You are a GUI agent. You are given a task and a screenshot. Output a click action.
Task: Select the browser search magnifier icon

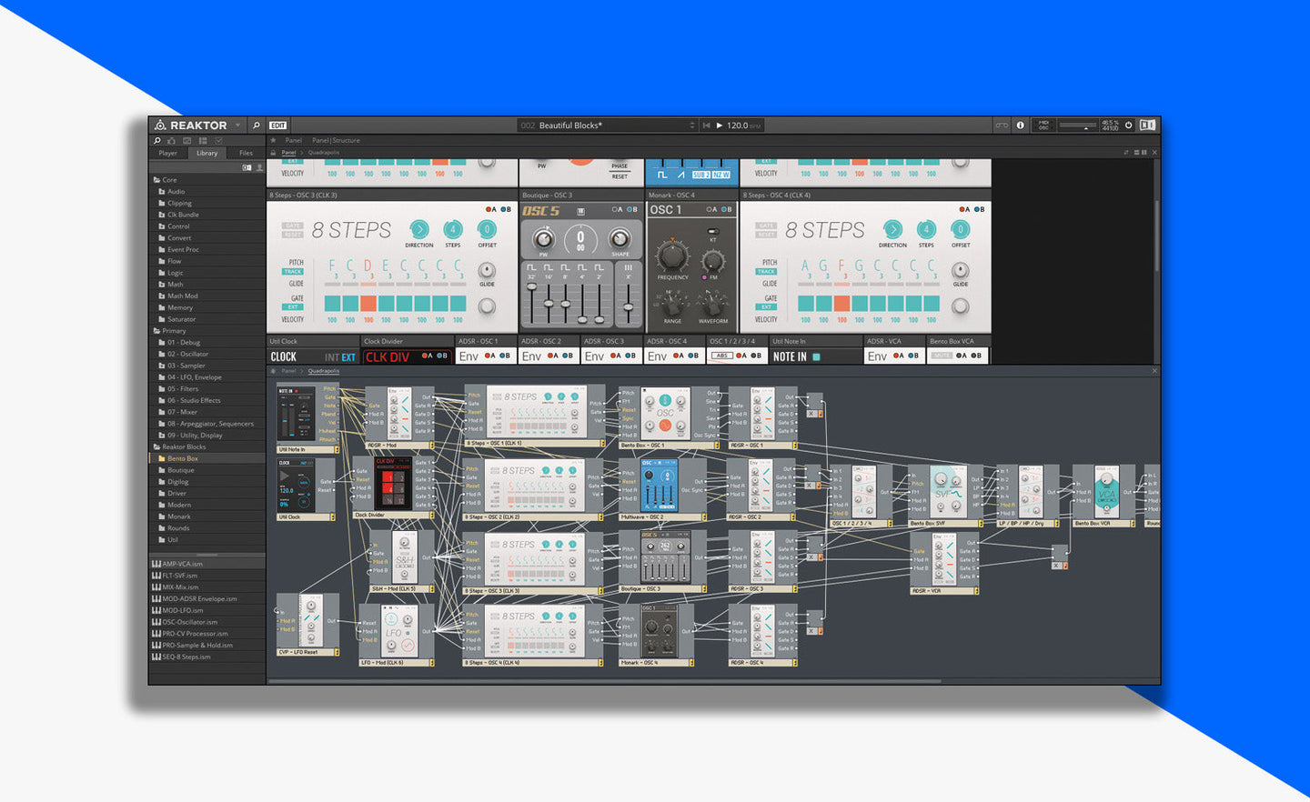(157, 141)
